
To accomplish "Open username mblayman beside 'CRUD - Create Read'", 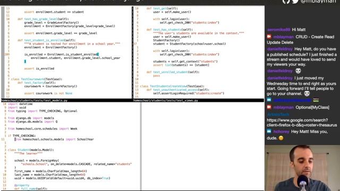I will (283, 37).
